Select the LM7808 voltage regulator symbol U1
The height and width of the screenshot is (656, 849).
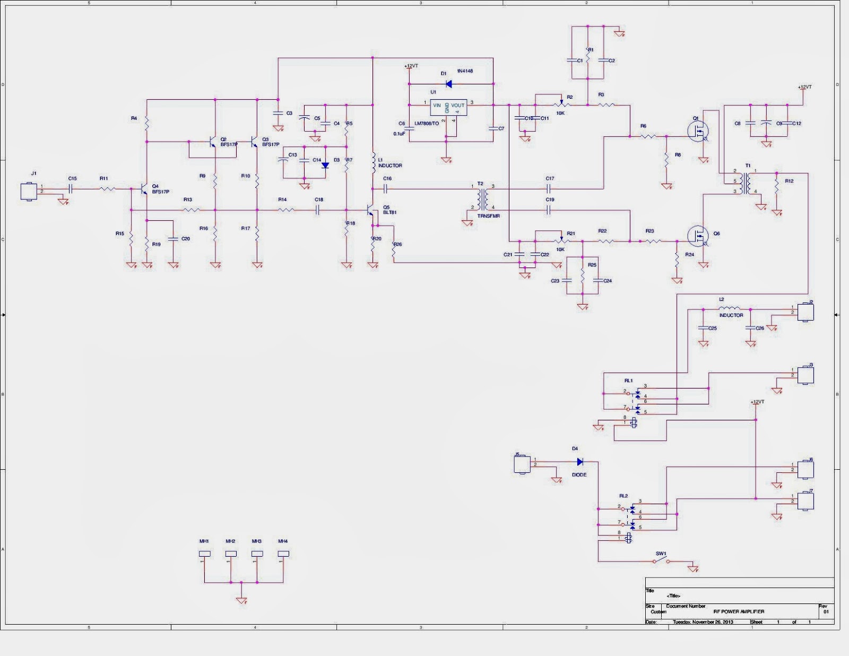(448, 106)
